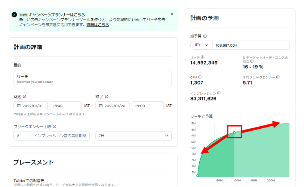Expand the 7日 aggregation period dropdown
The height and width of the screenshot is (187, 304).
(133, 136)
